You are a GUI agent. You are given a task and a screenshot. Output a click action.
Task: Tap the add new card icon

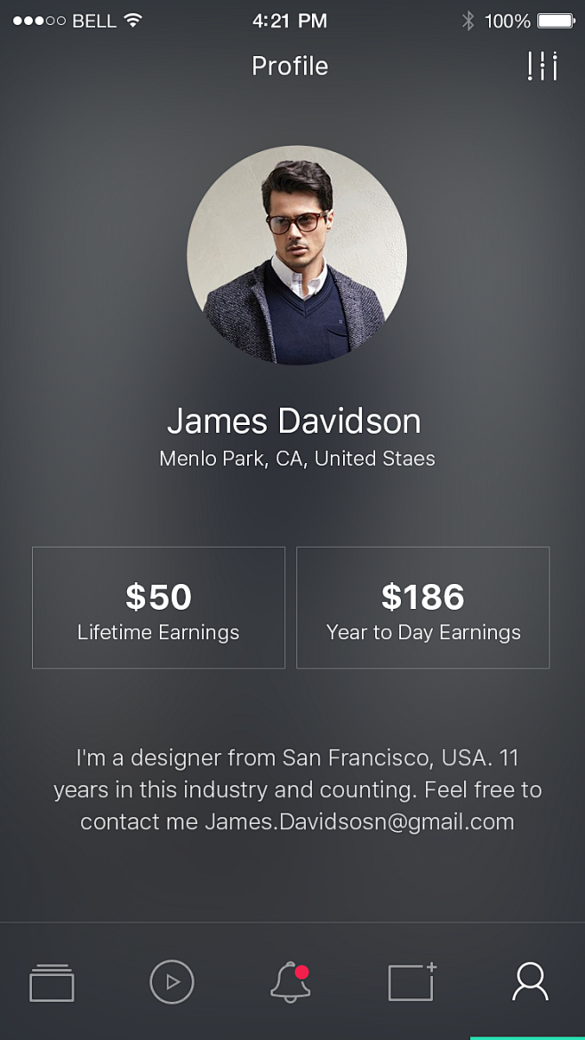(x=412, y=982)
